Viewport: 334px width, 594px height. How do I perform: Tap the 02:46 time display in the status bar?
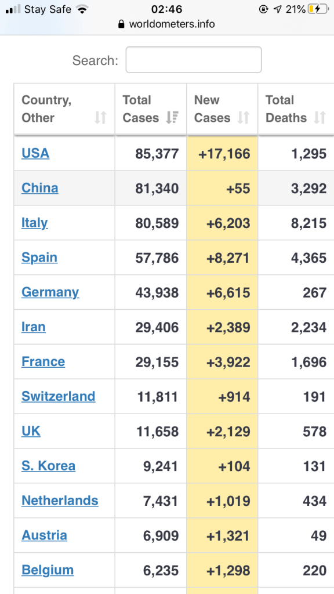(x=167, y=9)
